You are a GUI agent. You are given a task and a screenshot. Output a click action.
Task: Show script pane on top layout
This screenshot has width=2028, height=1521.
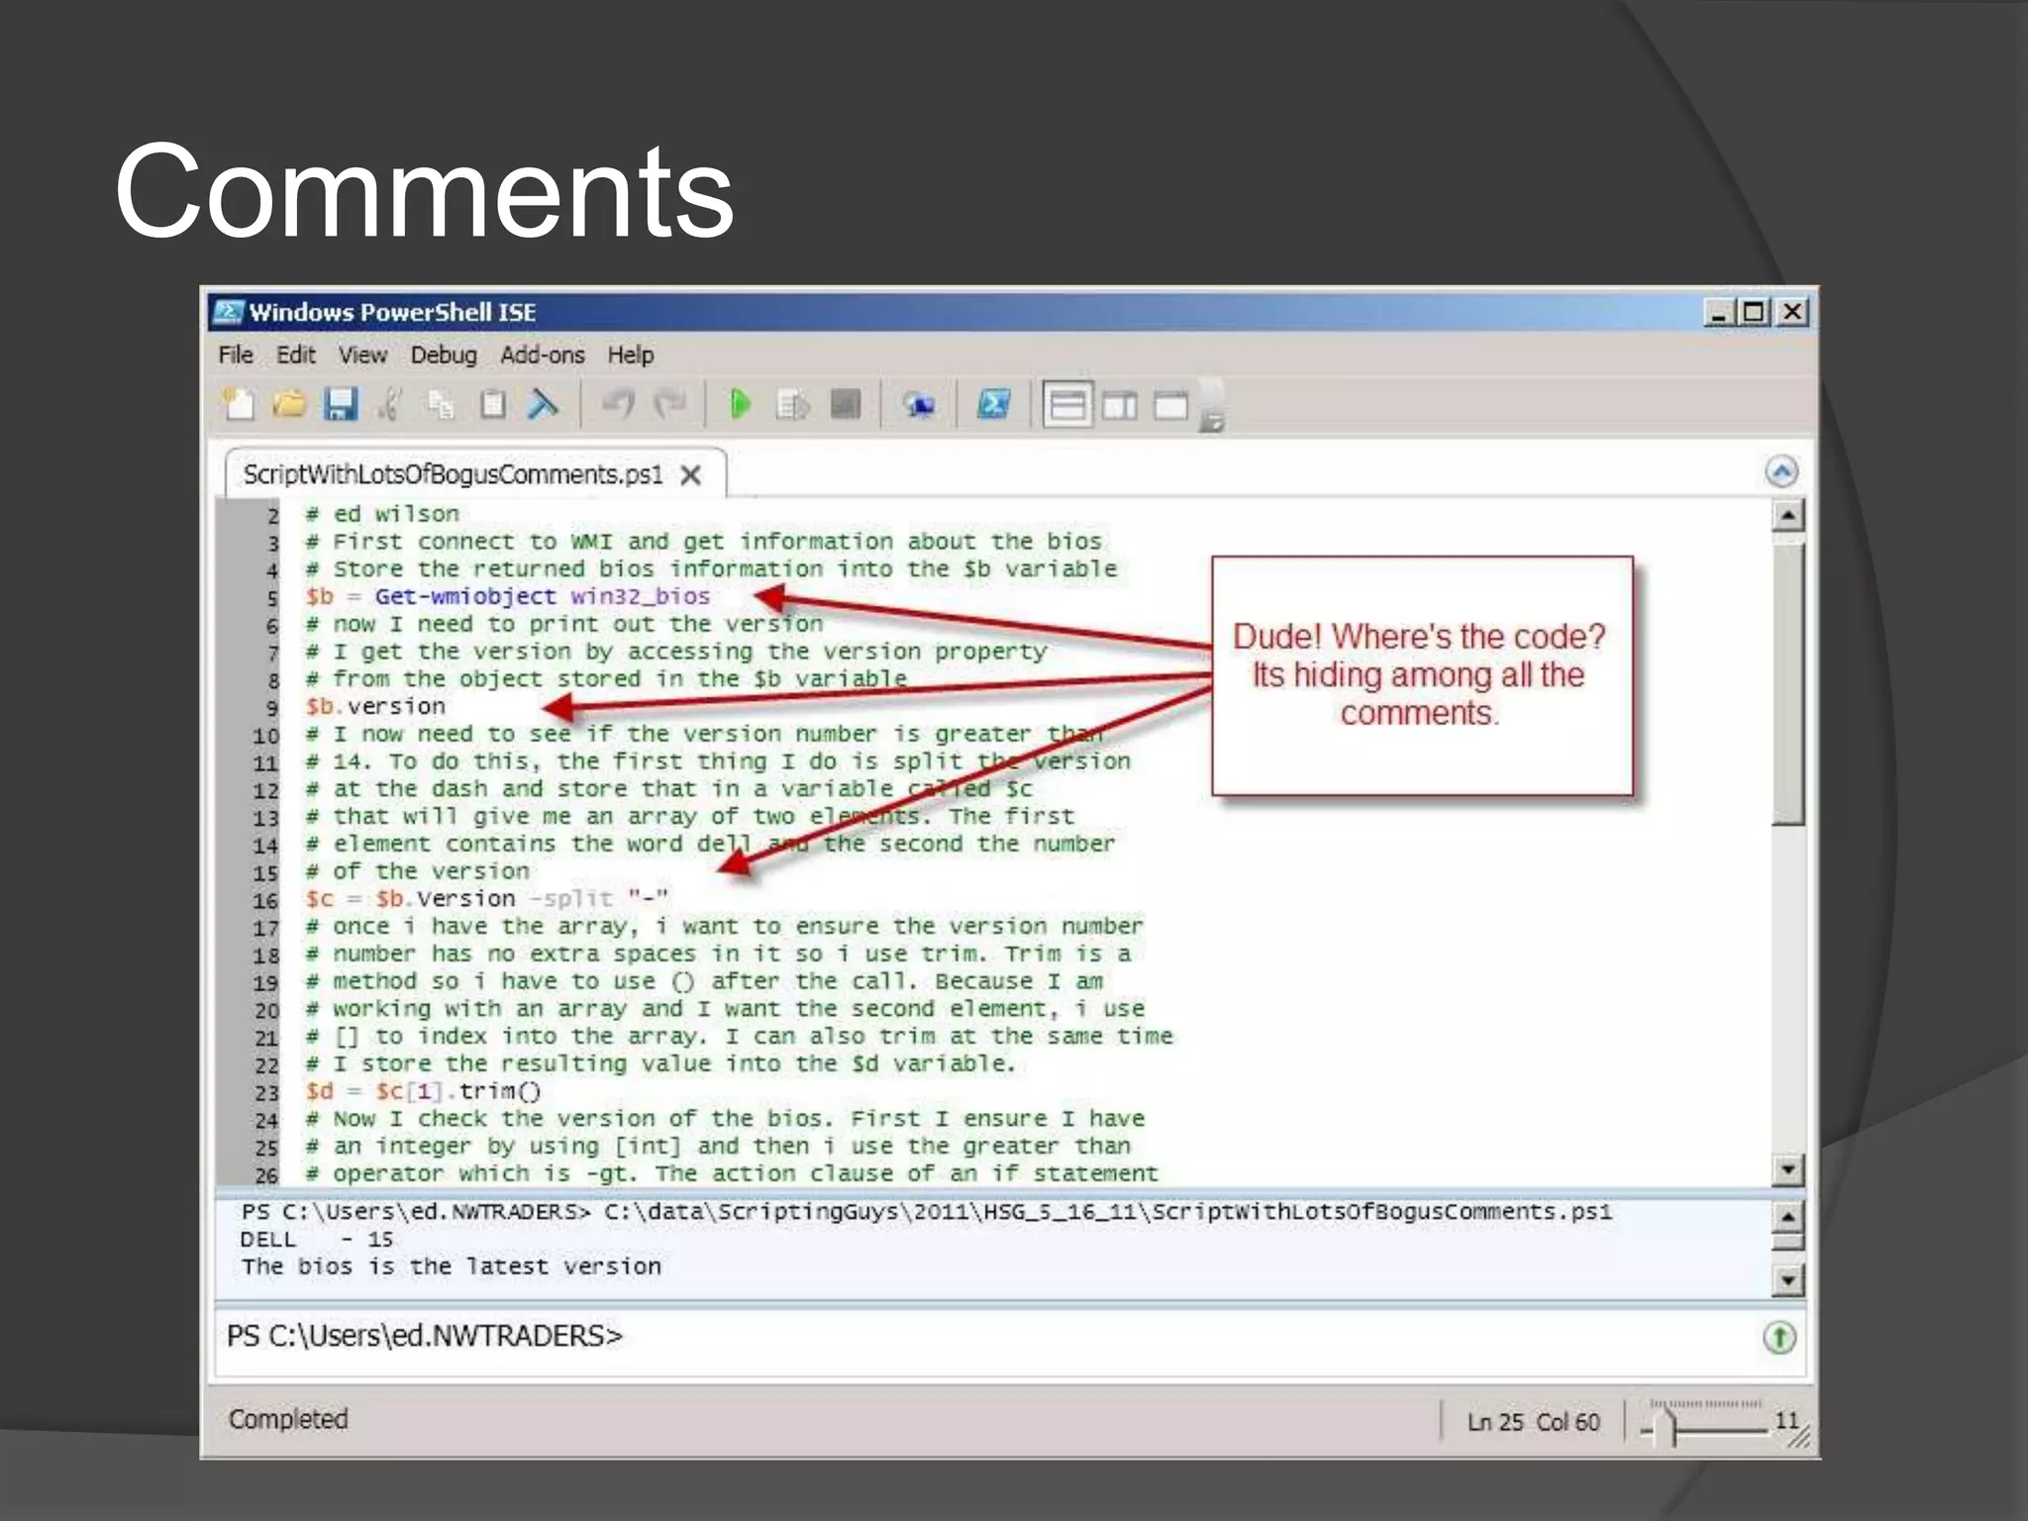pos(1067,405)
